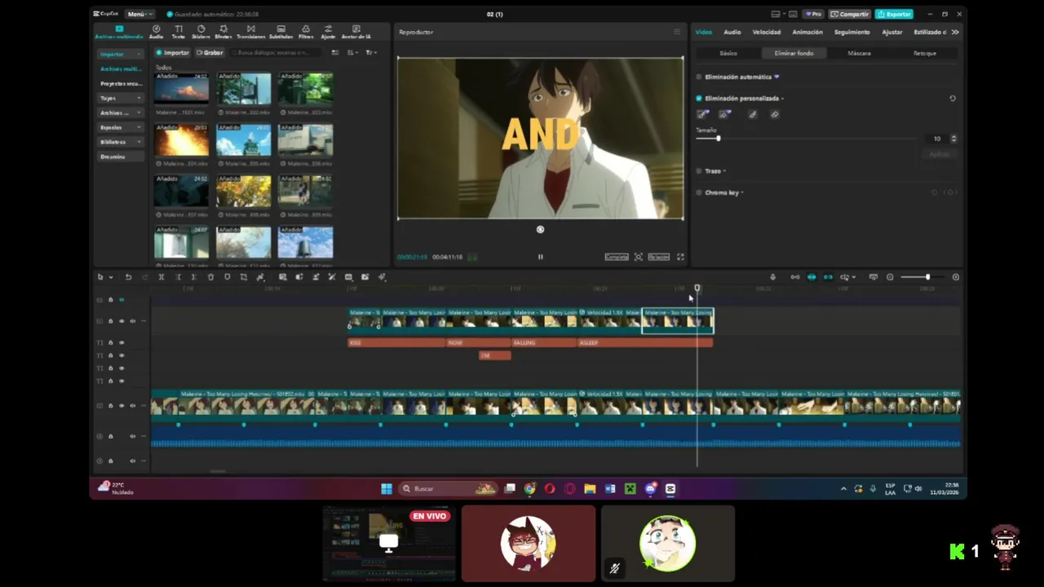
Task: Switch to the Retoque sub-tab
Action: 924,53
